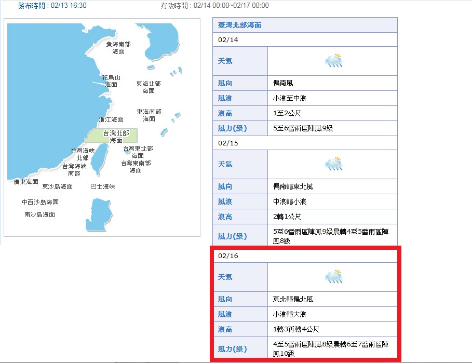Screen dimensions: 472x363
Task: Click the 02/14 weather thunderstorm icon
Action: point(333,61)
